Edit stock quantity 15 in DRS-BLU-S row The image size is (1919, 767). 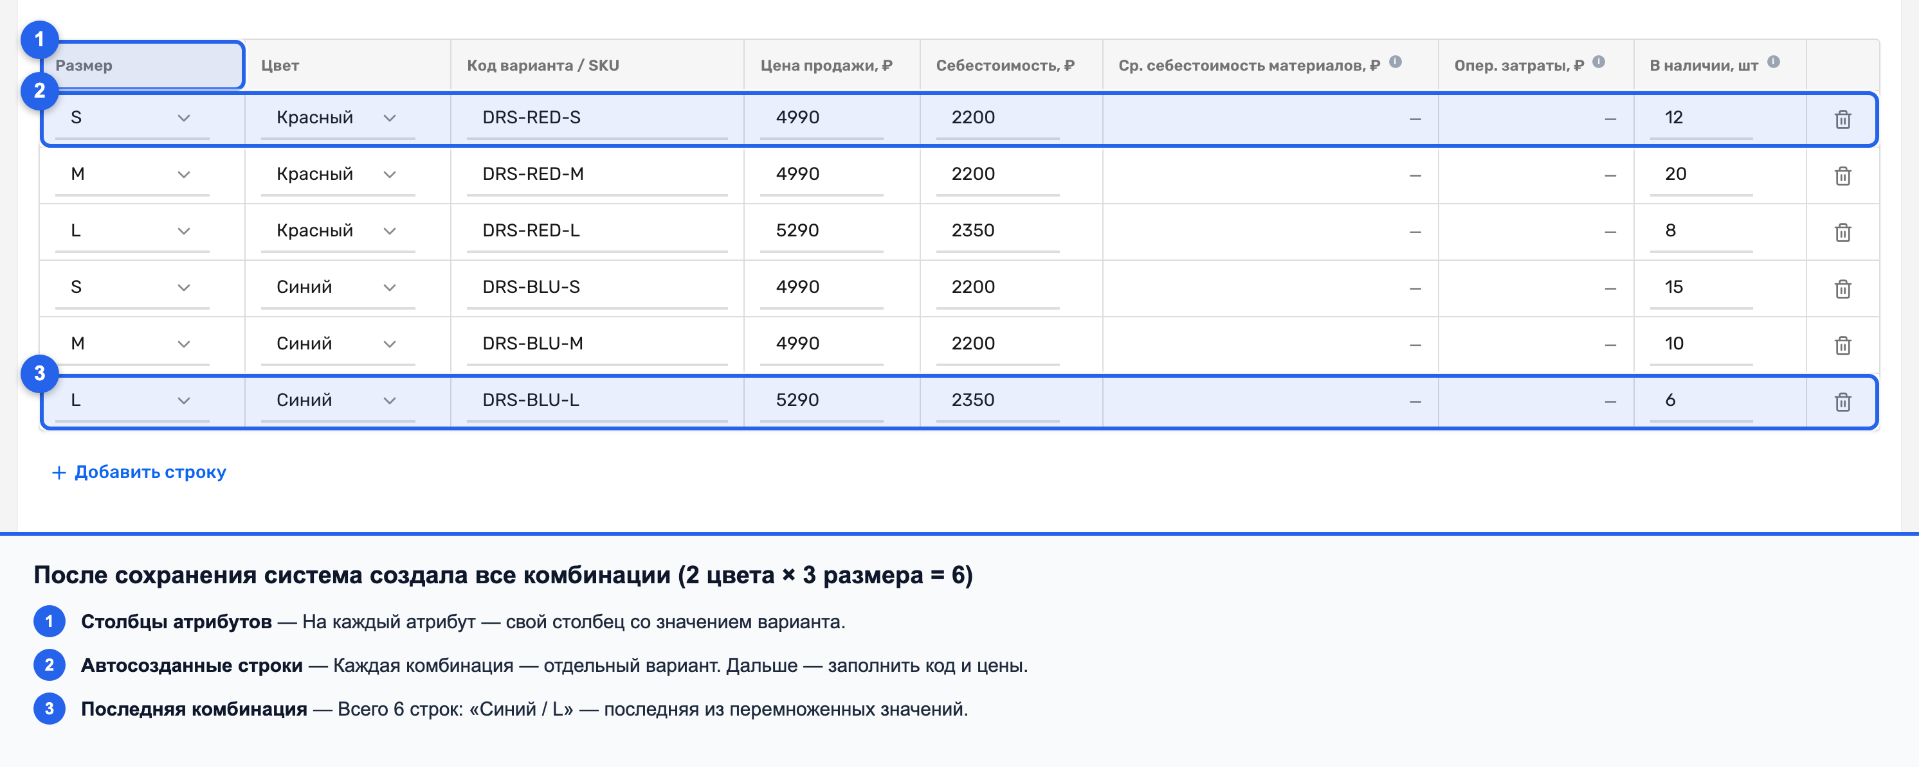pyautogui.click(x=1701, y=287)
